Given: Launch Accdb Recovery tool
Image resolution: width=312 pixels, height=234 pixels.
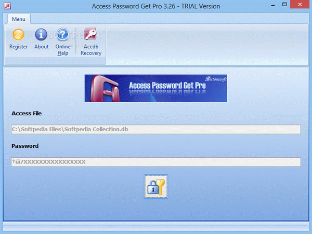Looking at the screenshot, I should pos(91,42).
